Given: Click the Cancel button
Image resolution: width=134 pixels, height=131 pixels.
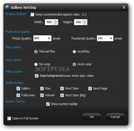Looking at the screenshot, I should click(x=115, y=117).
